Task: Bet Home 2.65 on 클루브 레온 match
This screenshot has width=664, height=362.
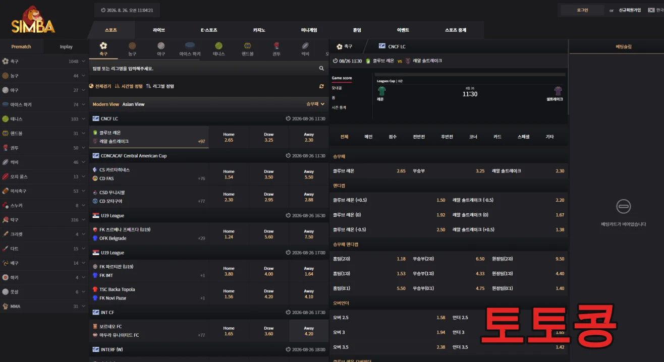Action: [229, 137]
